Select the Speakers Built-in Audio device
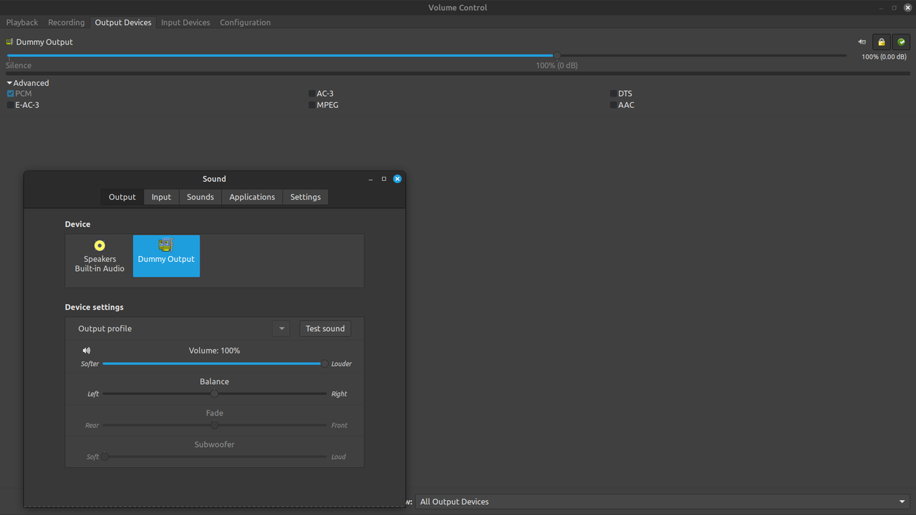The image size is (916, 515). pyautogui.click(x=99, y=256)
